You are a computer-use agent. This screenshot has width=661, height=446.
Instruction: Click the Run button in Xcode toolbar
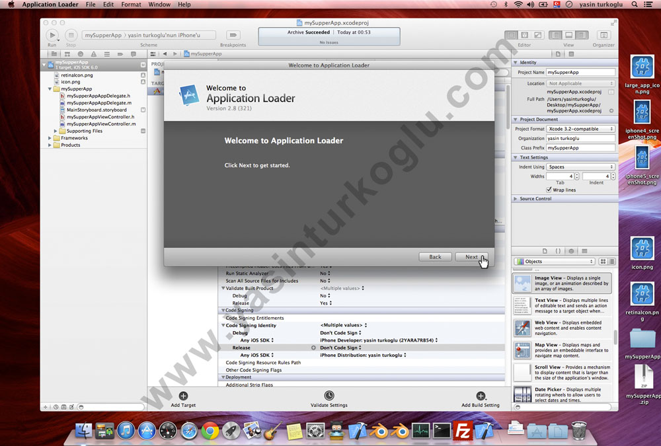52,35
